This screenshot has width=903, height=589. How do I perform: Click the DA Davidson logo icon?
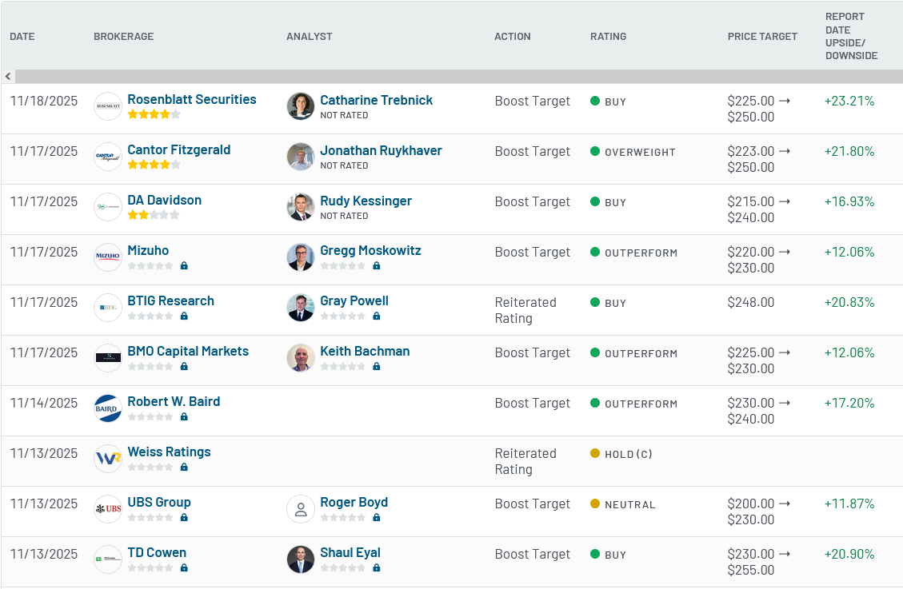(108, 207)
